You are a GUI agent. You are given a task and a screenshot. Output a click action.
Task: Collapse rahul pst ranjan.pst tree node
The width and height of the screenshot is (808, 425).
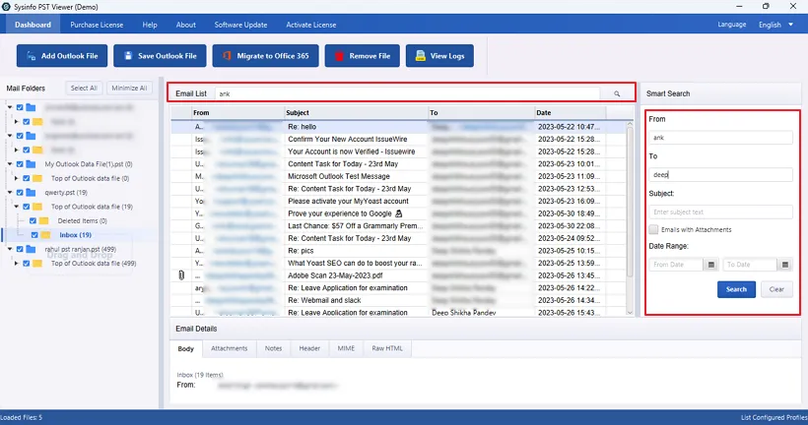10,249
